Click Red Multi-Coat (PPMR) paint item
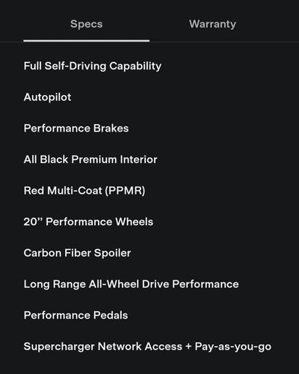299x374 pixels. (84, 191)
